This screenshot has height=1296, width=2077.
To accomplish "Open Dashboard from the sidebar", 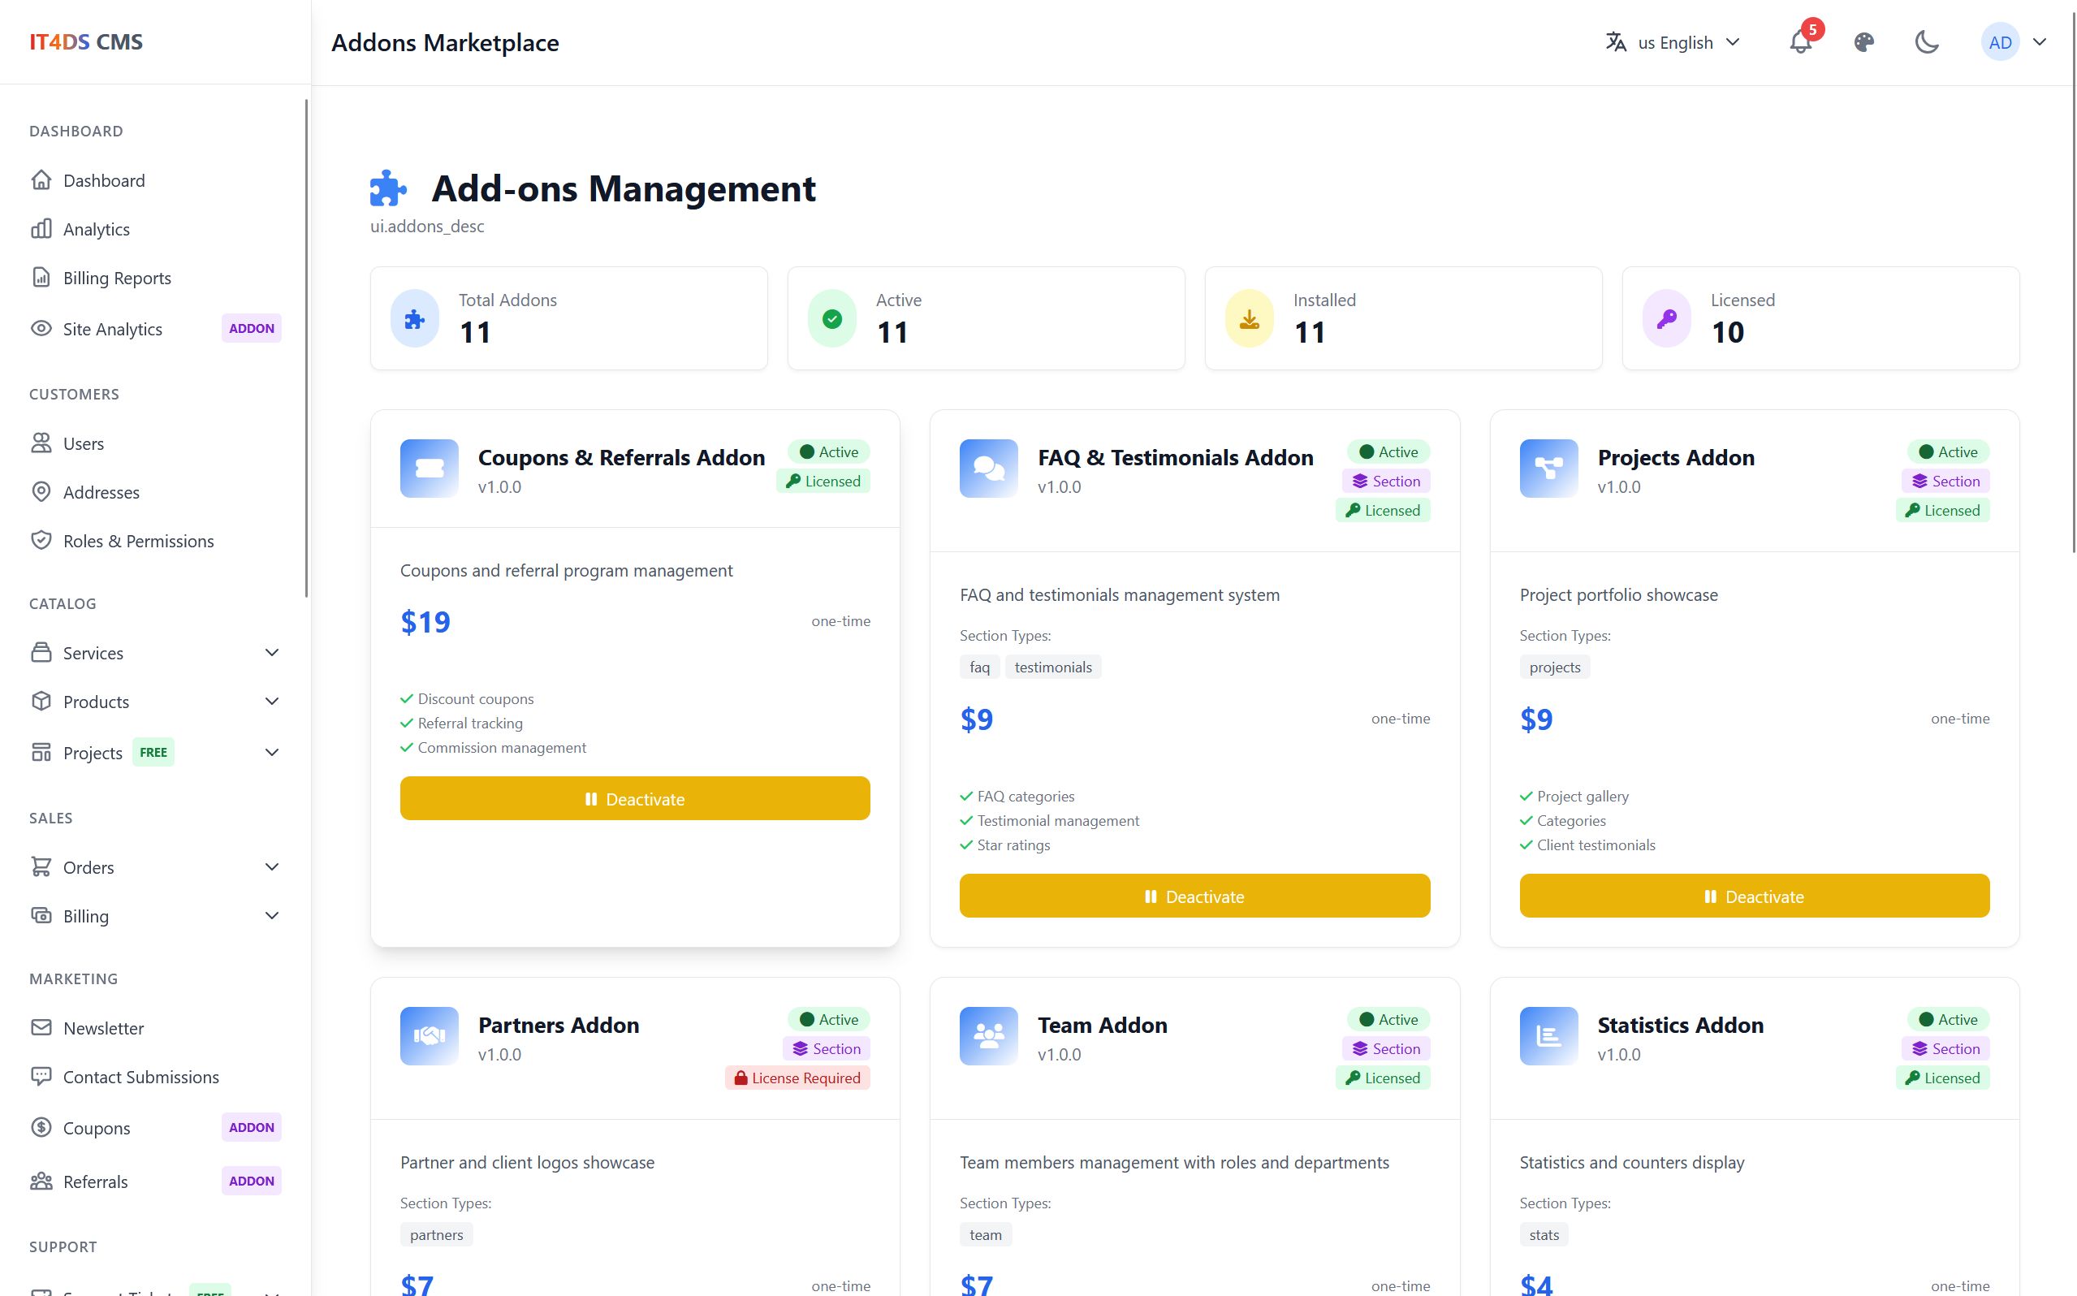I will pos(104,180).
